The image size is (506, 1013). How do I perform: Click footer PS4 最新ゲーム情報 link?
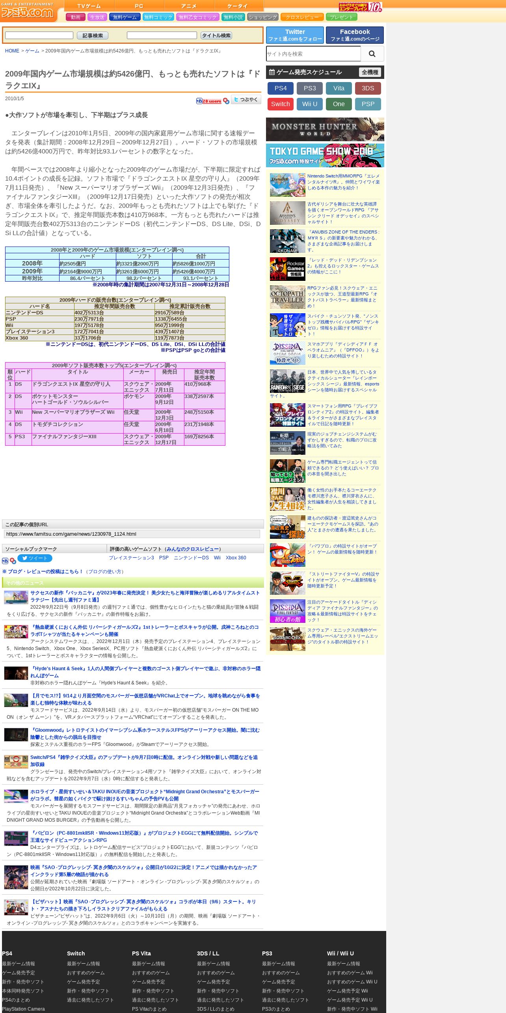coord(19,964)
